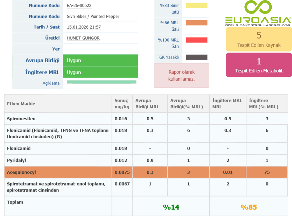Sort by Etken Madde column header

(x=21, y=104)
